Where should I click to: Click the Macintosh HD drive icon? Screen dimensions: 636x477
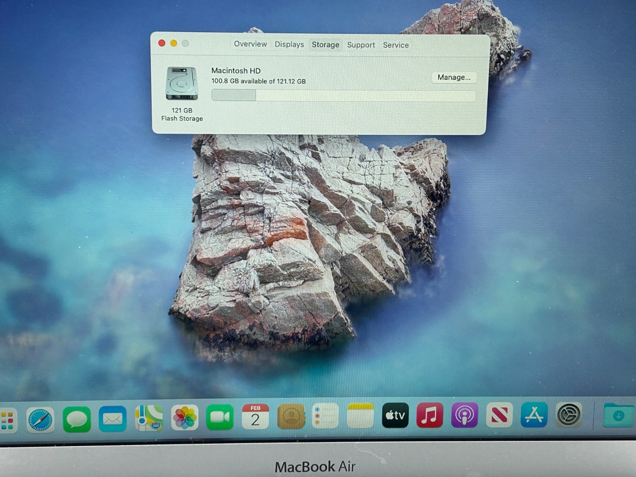coord(182,83)
